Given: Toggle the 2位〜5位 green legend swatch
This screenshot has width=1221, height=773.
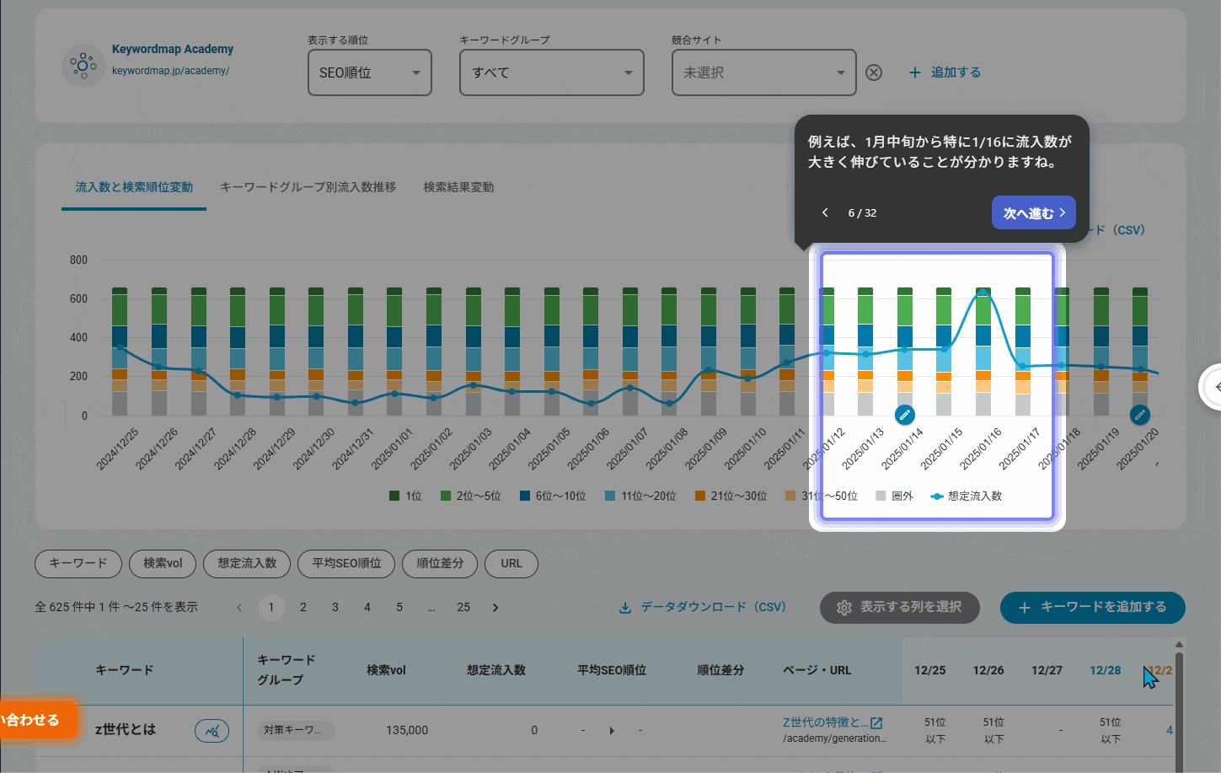Looking at the screenshot, I should coord(446,496).
